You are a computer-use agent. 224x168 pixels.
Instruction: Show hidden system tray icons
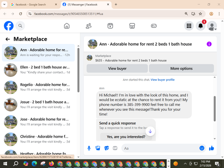tap(185, 164)
